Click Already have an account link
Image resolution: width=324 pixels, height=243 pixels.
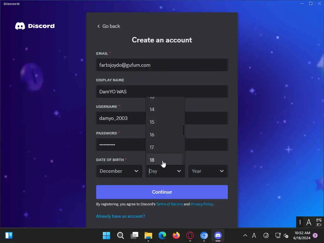tap(121, 216)
